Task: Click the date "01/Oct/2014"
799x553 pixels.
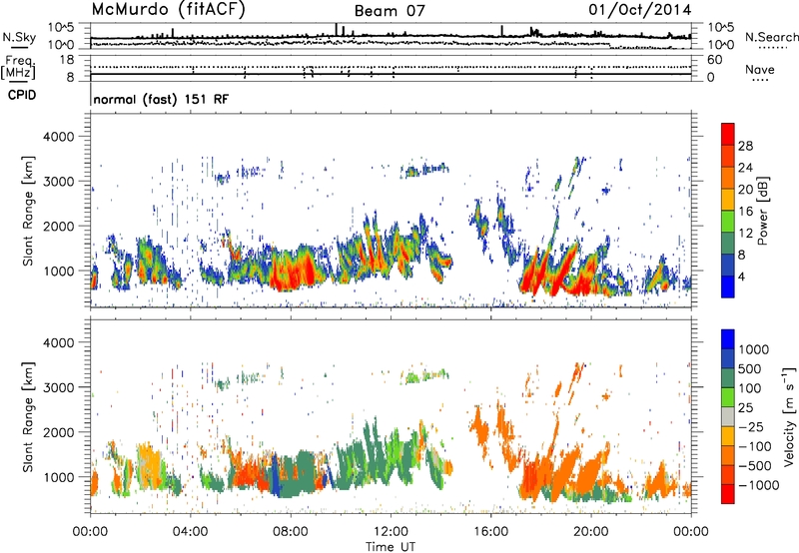Action: coord(640,10)
